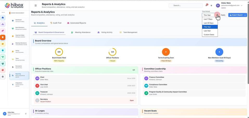Click the KJ avatar beside Finance Committee
Image resolution: width=249 pixels, height=118 pixels.
146,78
